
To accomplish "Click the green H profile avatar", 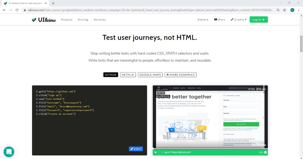I will 292,10.
